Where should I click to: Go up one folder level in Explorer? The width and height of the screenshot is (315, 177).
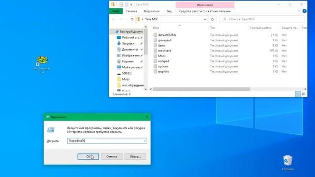pyautogui.click(x=132, y=19)
